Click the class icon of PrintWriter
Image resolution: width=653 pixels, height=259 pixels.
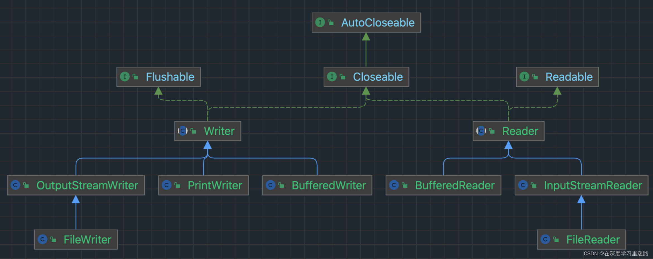(167, 185)
